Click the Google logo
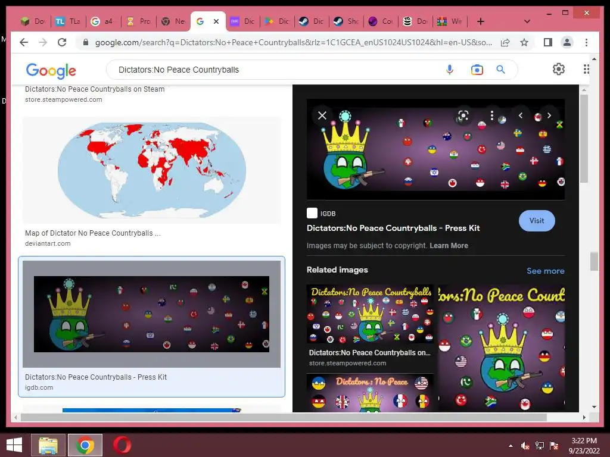The image size is (610, 457). (51, 70)
